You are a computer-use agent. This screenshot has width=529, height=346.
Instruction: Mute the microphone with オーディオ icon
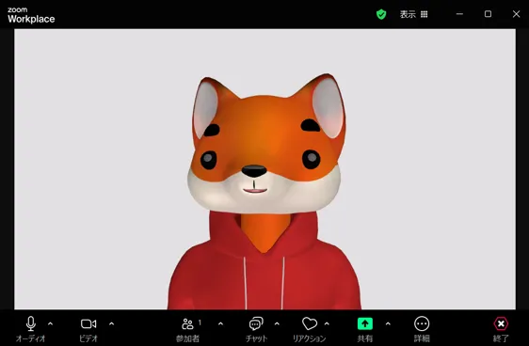tap(31, 323)
